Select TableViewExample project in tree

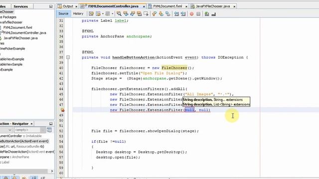pyautogui.click(x=12, y=59)
